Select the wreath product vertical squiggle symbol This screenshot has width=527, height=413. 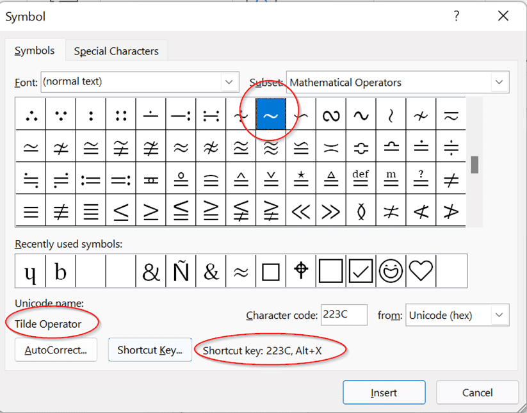(391, 114)
